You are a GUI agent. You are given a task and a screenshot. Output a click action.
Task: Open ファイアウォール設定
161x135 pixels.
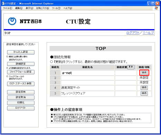21,72
